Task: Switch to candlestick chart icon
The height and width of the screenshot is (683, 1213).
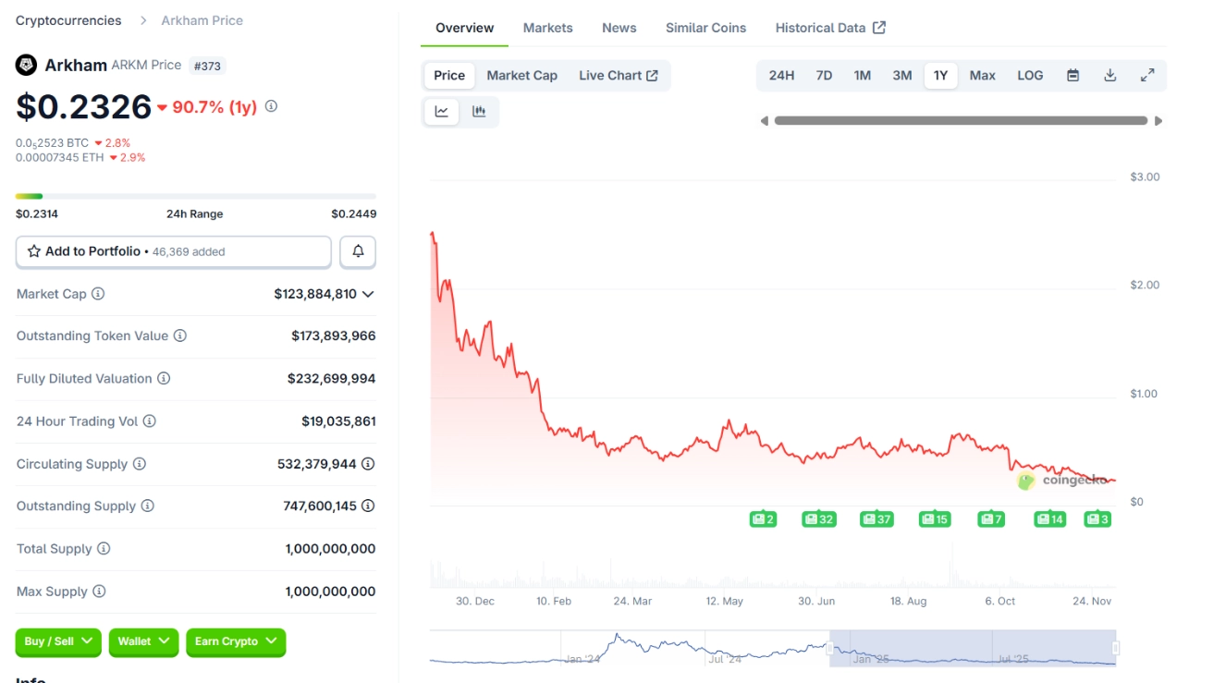Action: [479, 112]
